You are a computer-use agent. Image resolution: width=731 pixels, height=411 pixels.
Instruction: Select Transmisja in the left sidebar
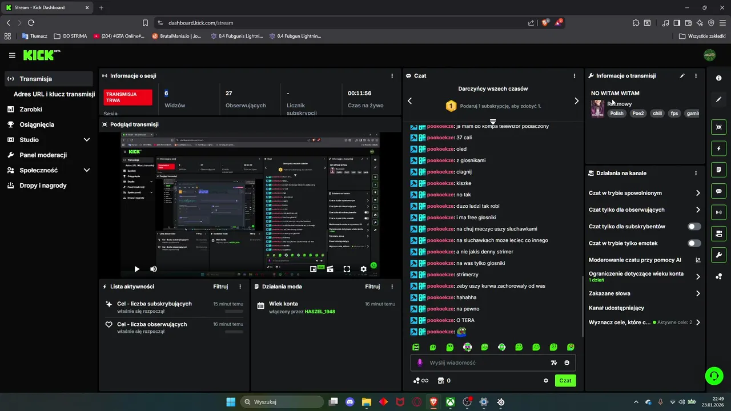pyautogui.click(x=49, y=79)
